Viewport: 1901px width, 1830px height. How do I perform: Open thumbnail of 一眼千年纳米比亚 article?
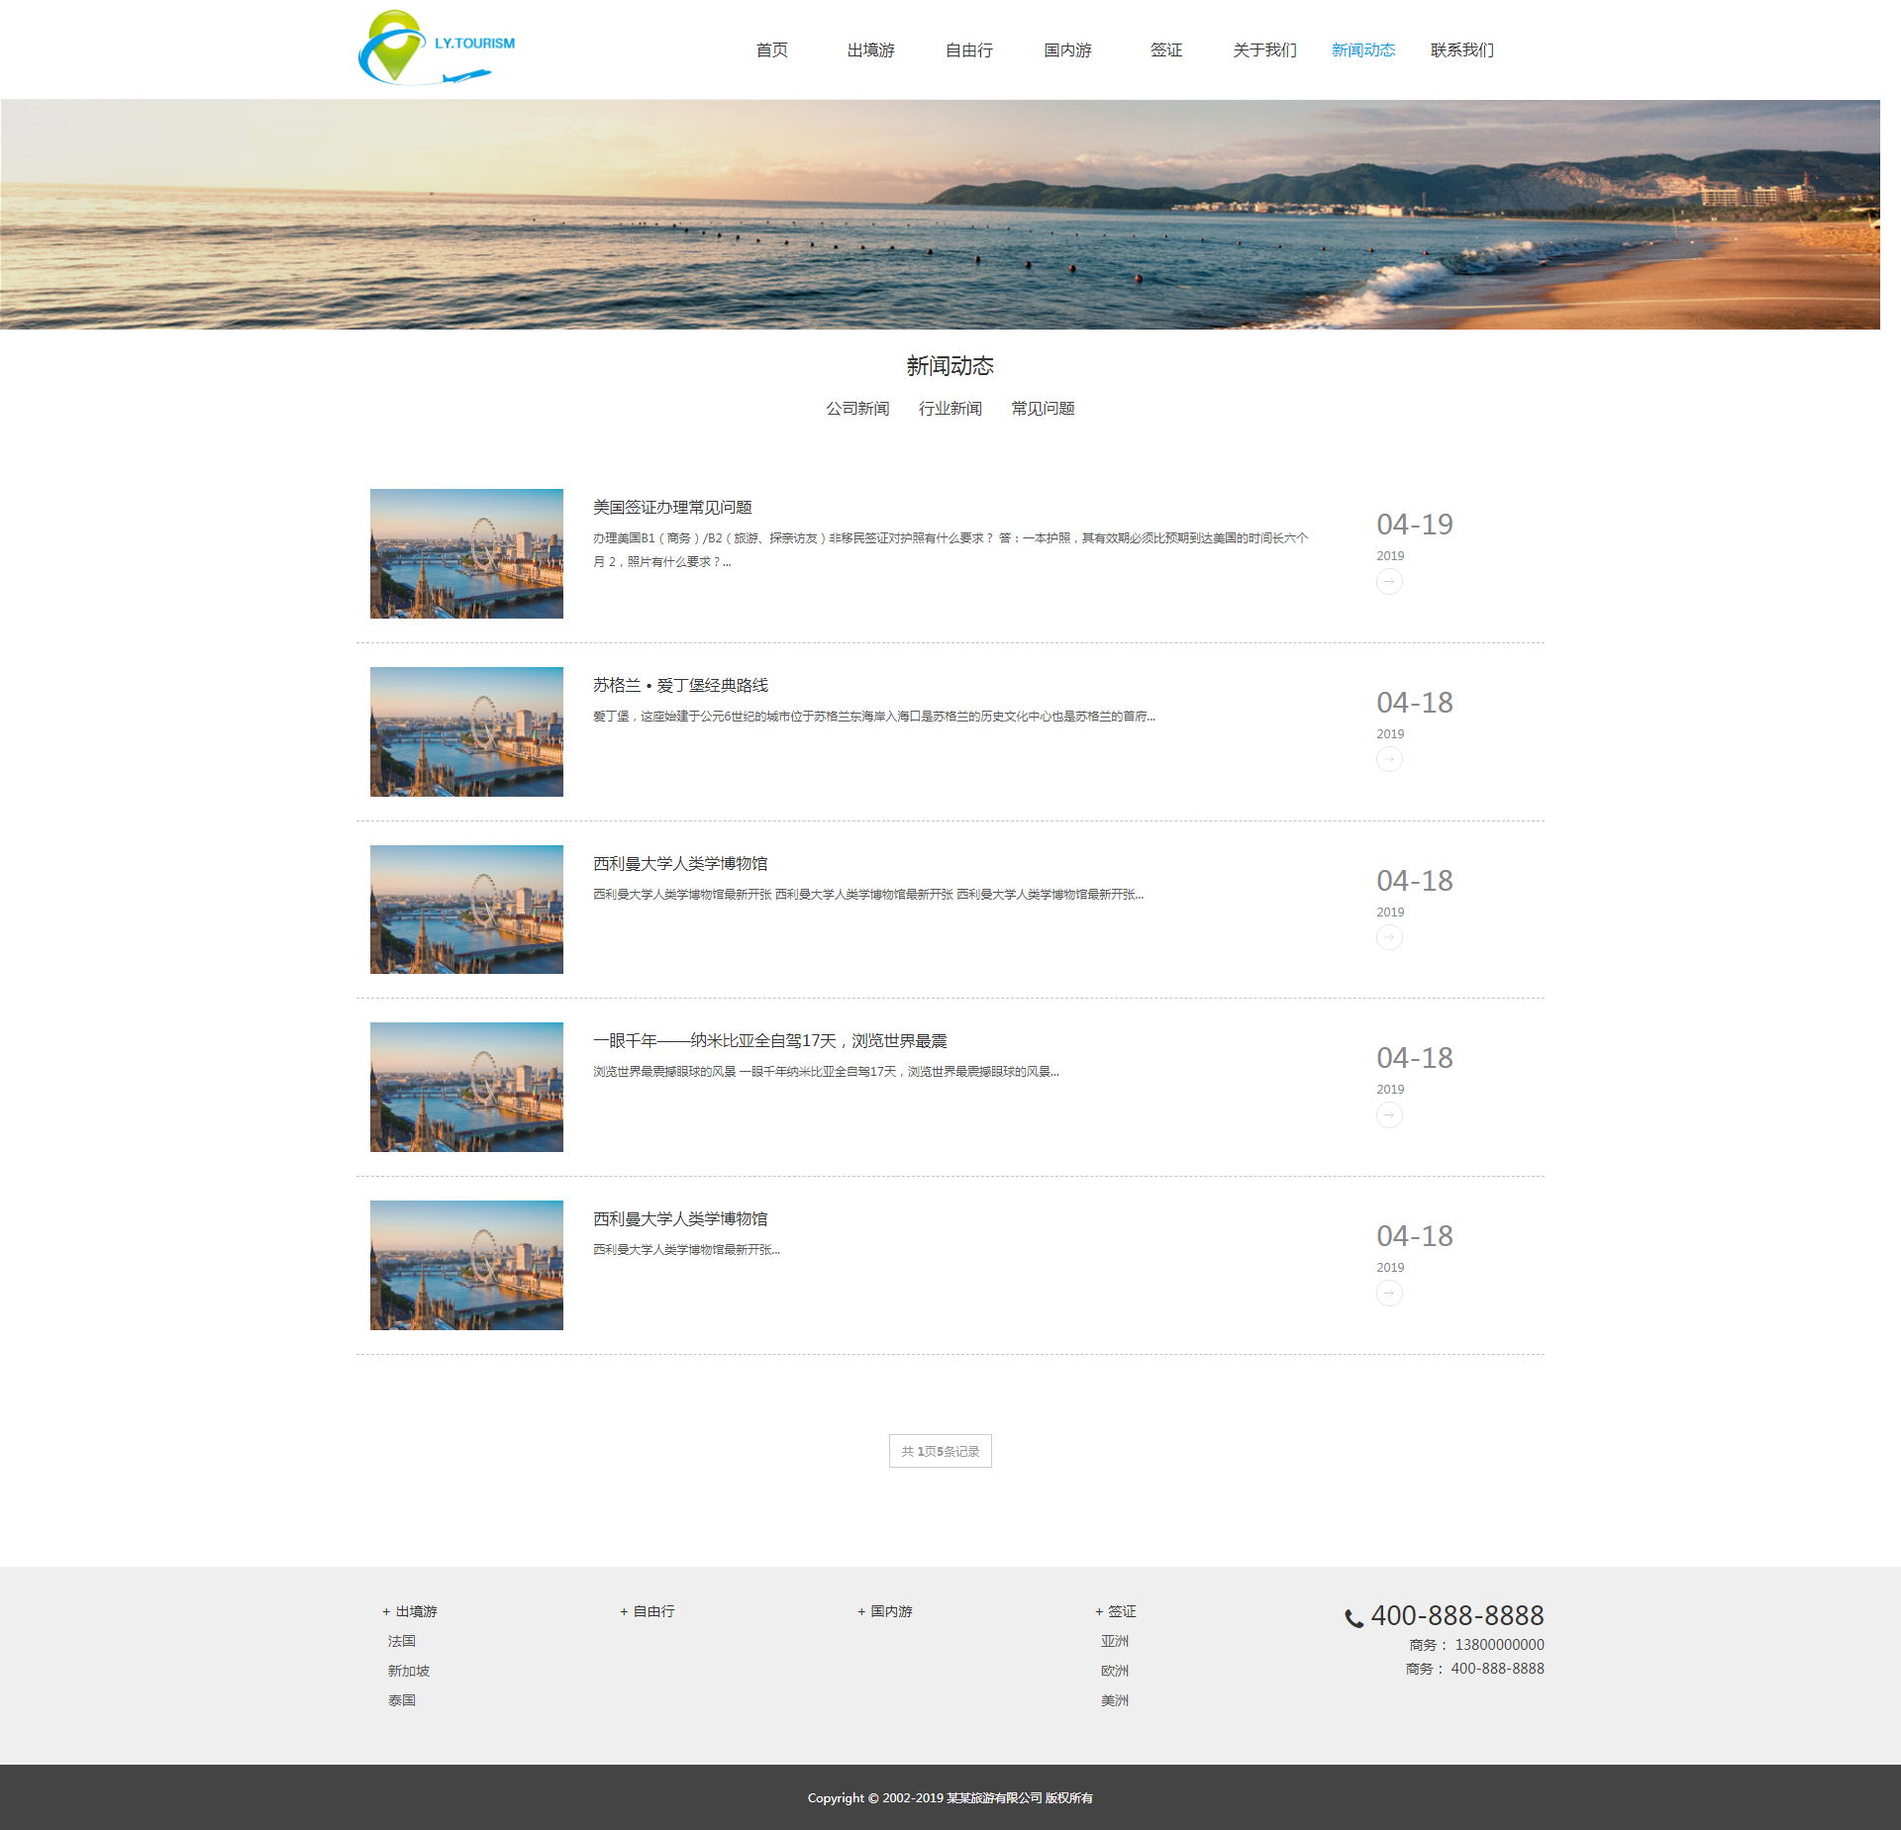466,1087
